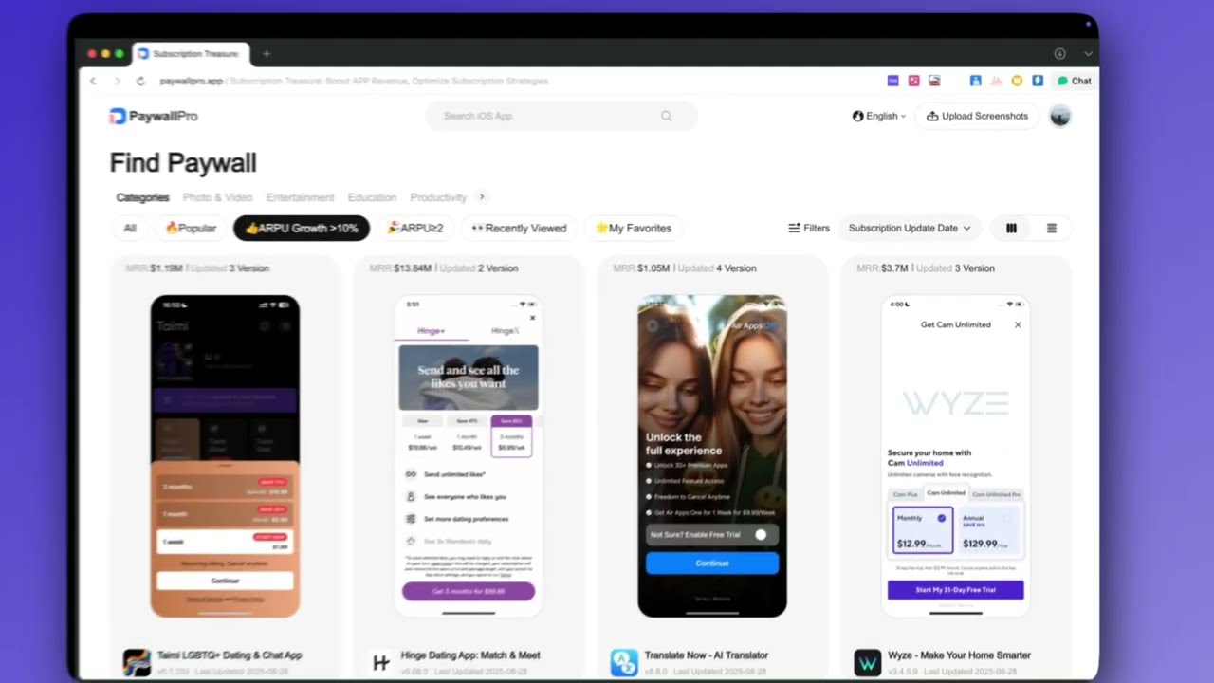Image resolution: width=1214 pixels, height=683 pixels.
Task: Open the user avatar menu
Action: 1060,116
